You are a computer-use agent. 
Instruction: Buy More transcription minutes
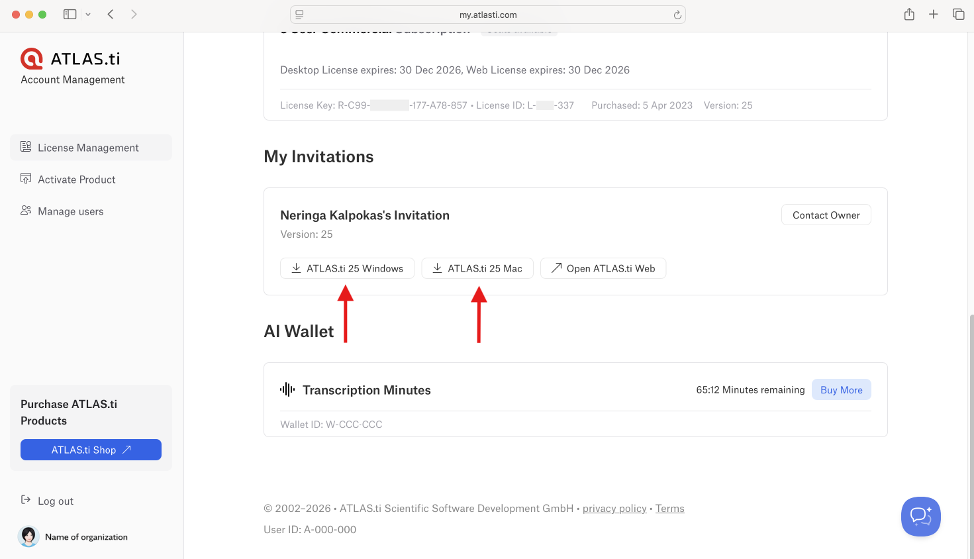(x=842, y=390)
